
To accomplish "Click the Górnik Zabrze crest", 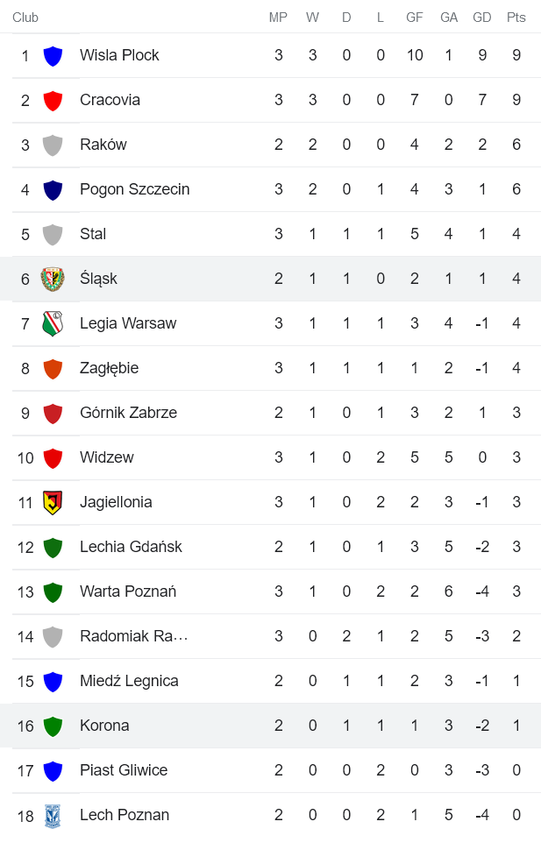I will (x=53, y=412).
